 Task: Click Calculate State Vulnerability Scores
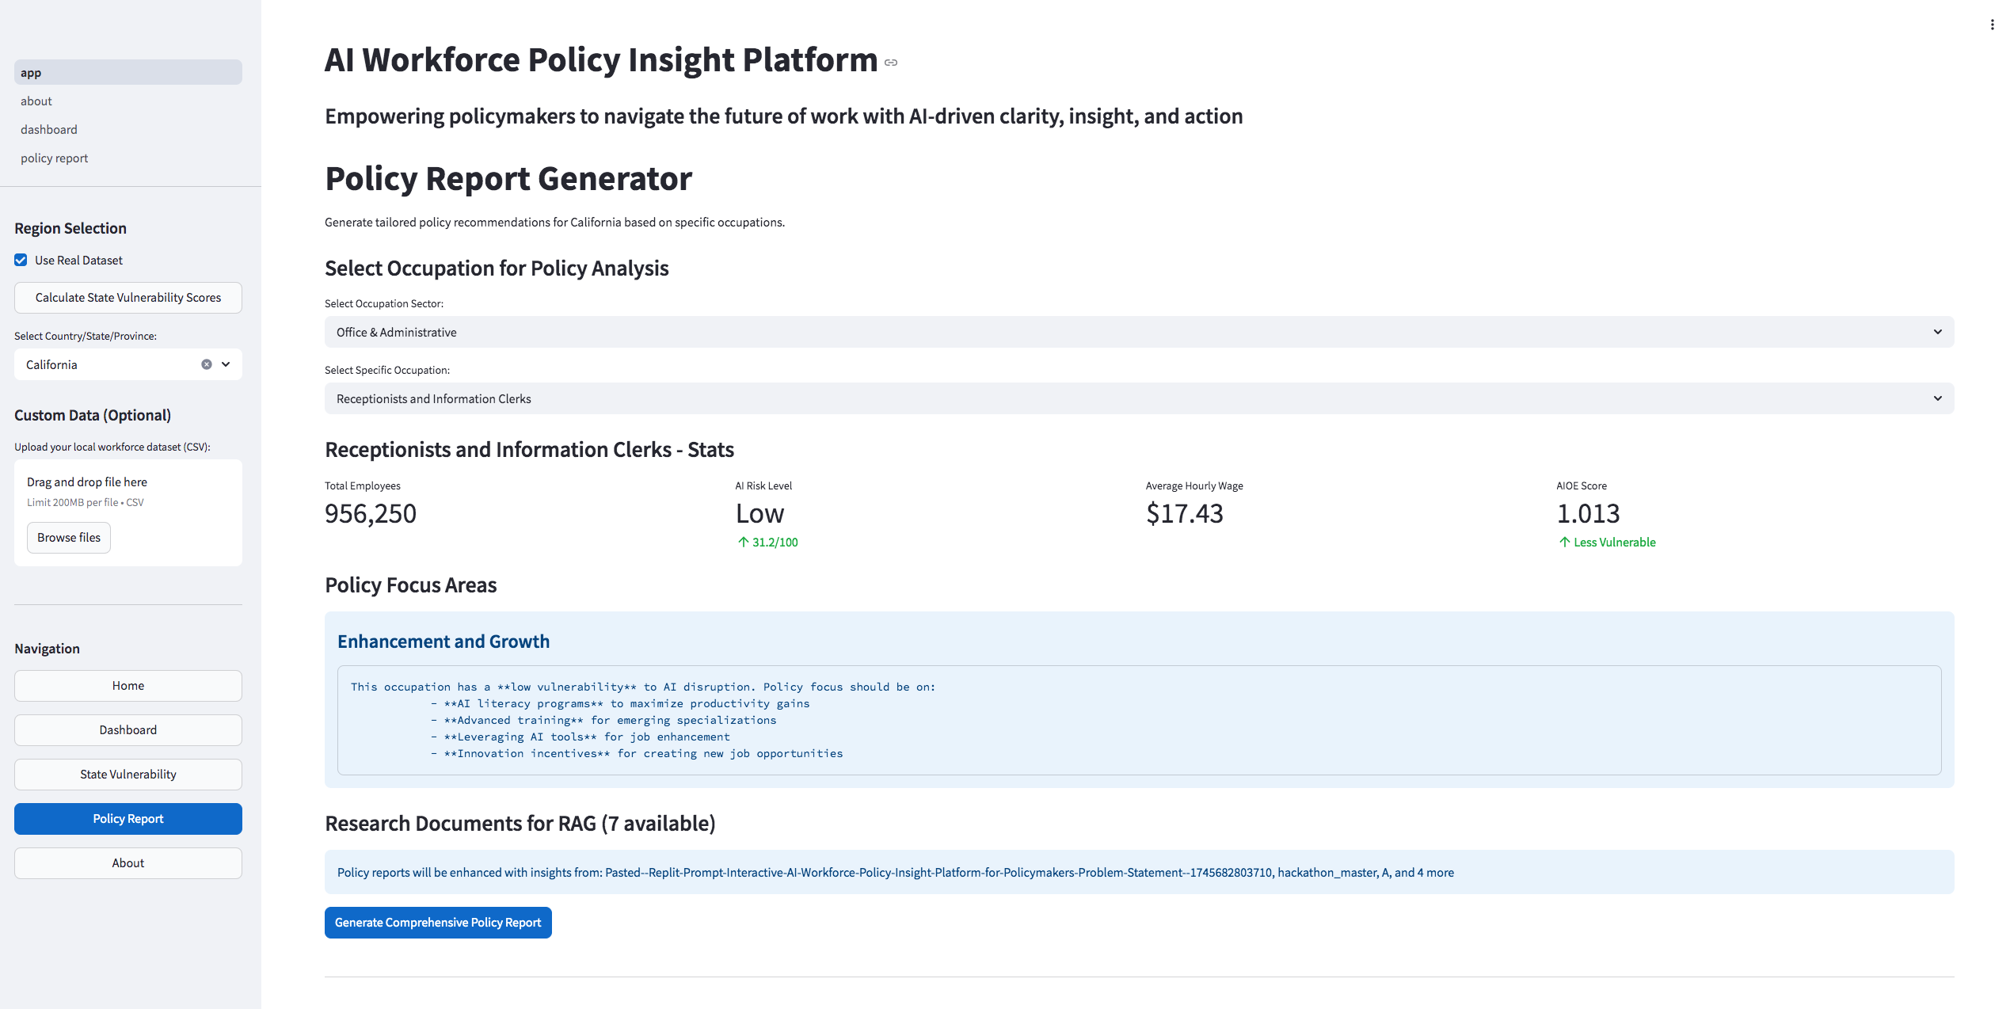[128, 298]
